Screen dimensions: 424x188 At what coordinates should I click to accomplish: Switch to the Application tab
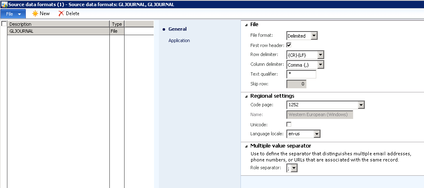[x=179, y=40]
